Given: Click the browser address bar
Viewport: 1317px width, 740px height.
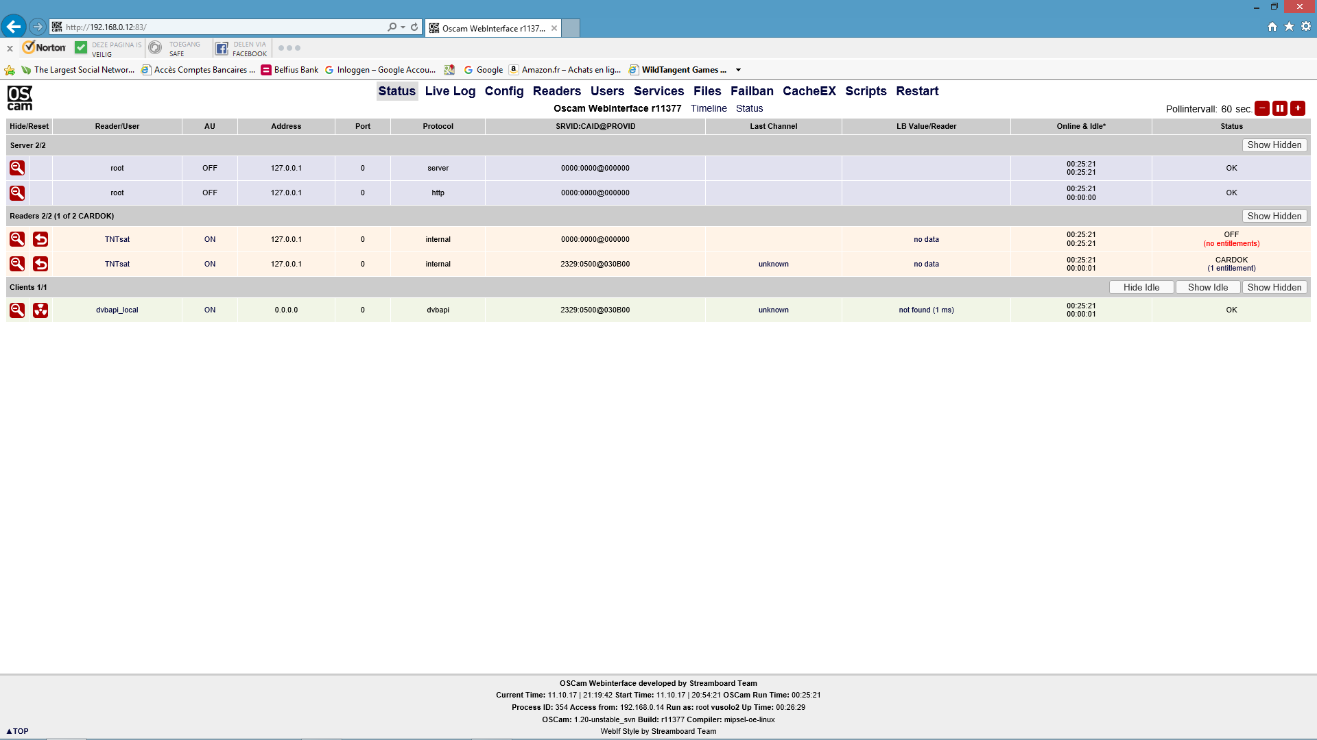Looking at the screenshot, I should pyautogui.click(x=219, y=27).
